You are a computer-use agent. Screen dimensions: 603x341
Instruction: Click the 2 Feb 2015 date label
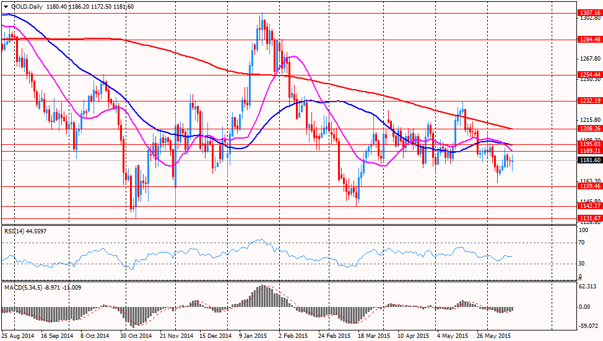[293, 335]
